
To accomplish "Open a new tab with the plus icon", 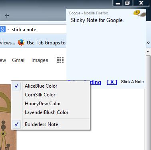I will tap(7, 16).
